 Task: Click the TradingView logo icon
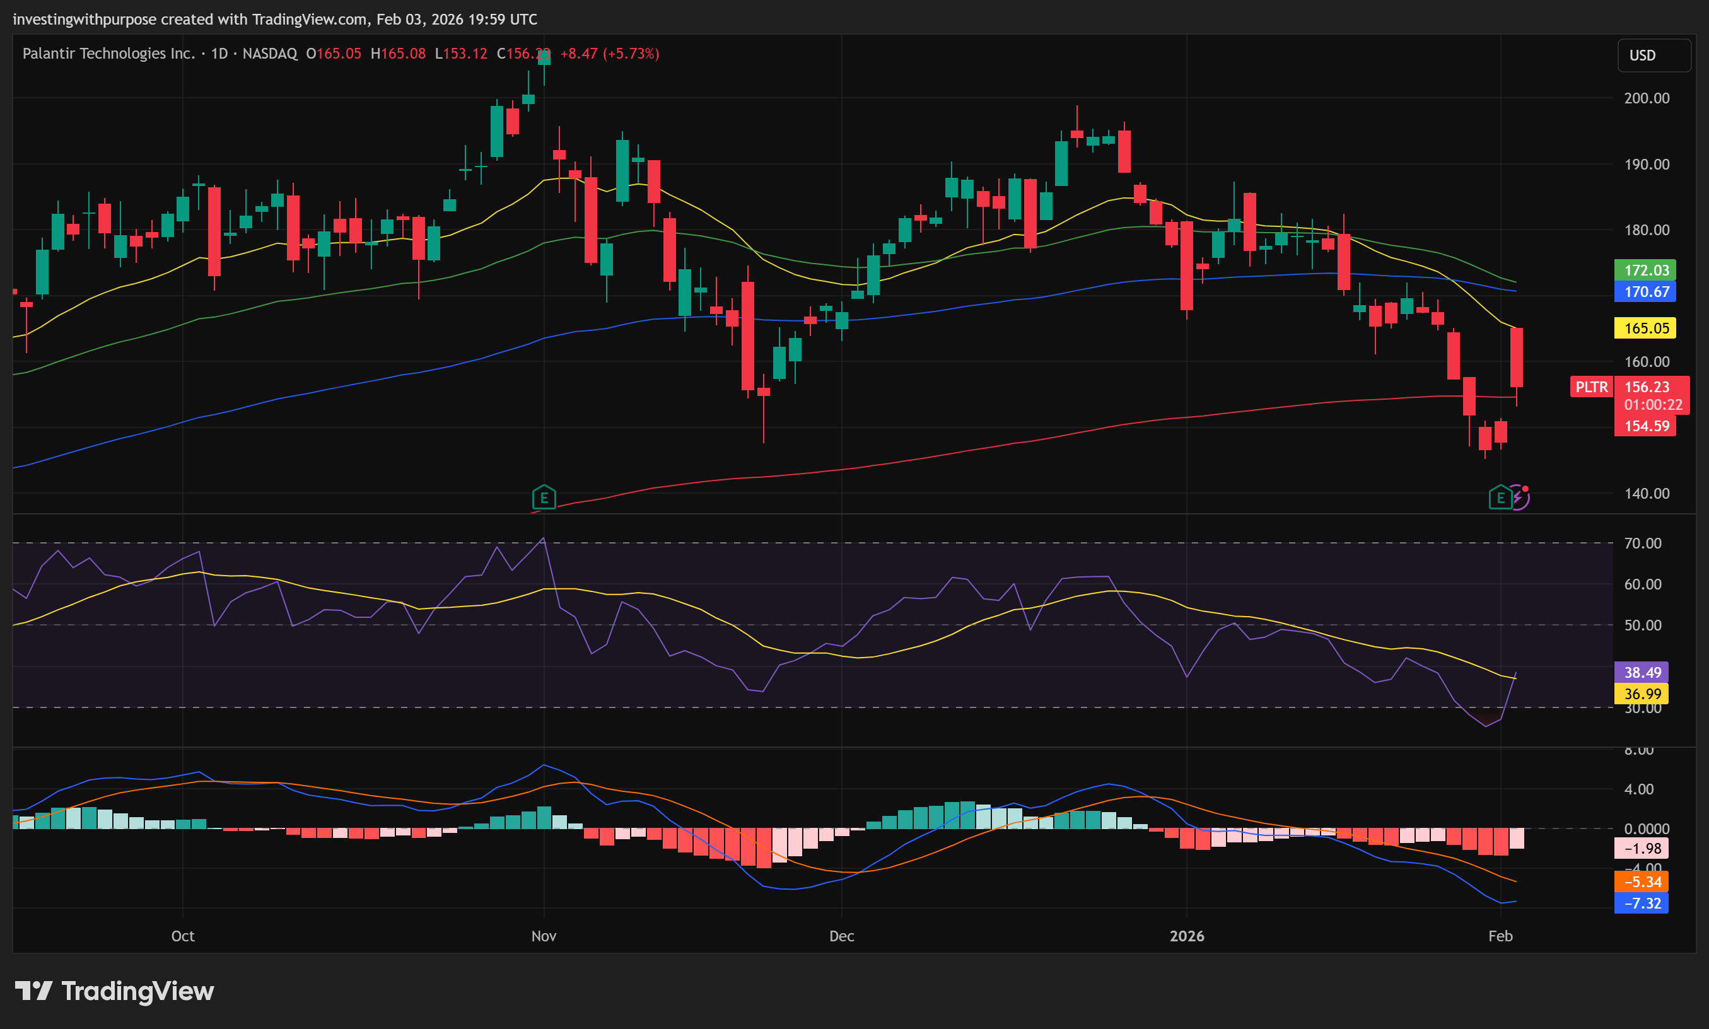33,991
